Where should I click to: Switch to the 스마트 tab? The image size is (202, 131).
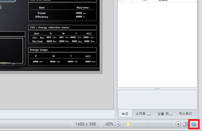point(143,114)
